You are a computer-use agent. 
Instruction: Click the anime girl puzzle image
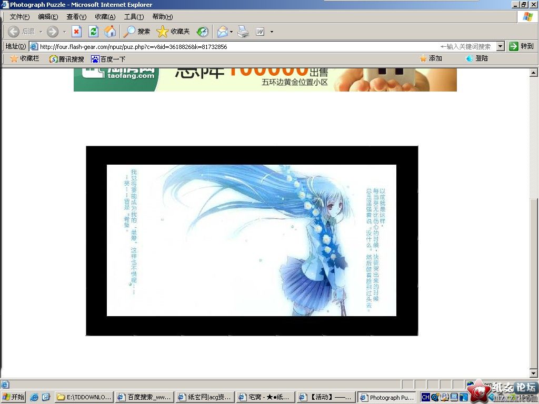pos(251,240)
